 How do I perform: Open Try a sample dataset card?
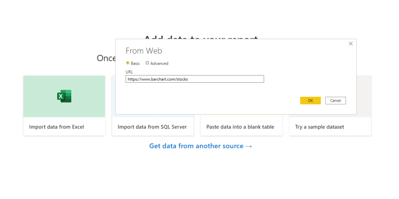click(x=330, y=127)
